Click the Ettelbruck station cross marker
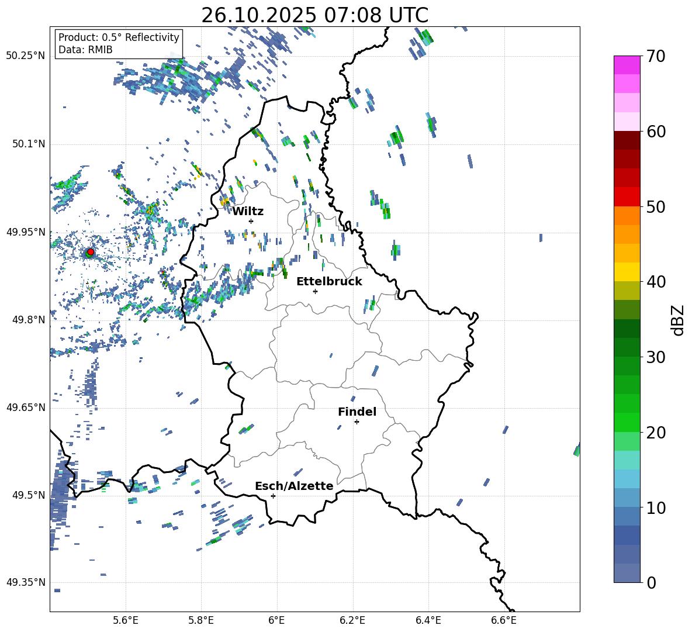Viewport: 692px width, 632px height. [315, 291]
